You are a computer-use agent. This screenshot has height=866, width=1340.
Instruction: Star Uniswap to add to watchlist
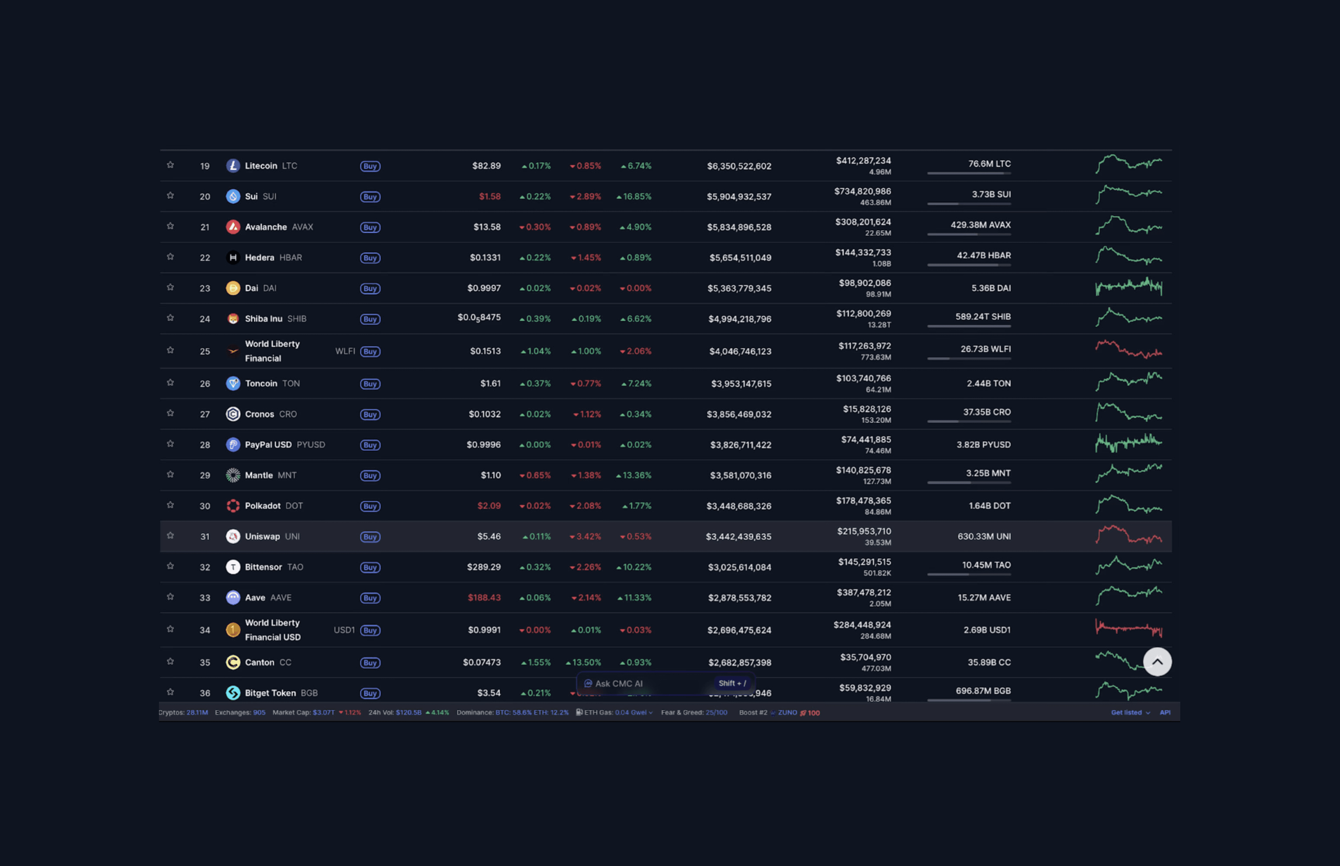point(170,536)
